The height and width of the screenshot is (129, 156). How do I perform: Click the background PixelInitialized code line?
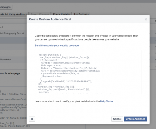point(15,126)
